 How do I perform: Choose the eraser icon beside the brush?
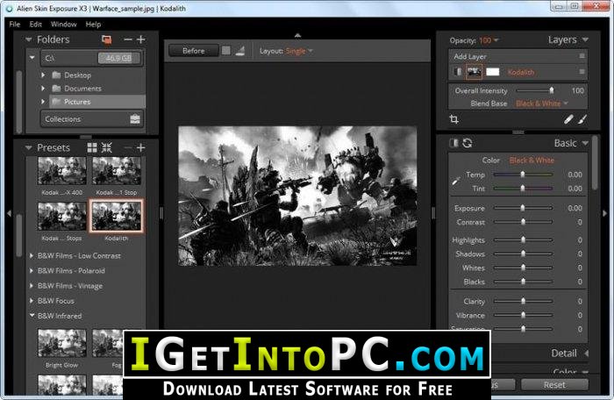(568, 119)
